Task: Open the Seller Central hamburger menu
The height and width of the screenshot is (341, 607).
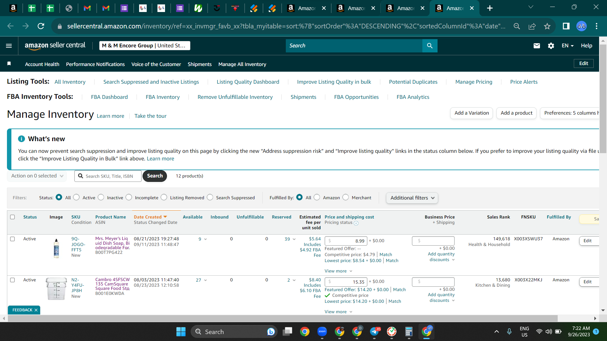Action: click(9, 46)
